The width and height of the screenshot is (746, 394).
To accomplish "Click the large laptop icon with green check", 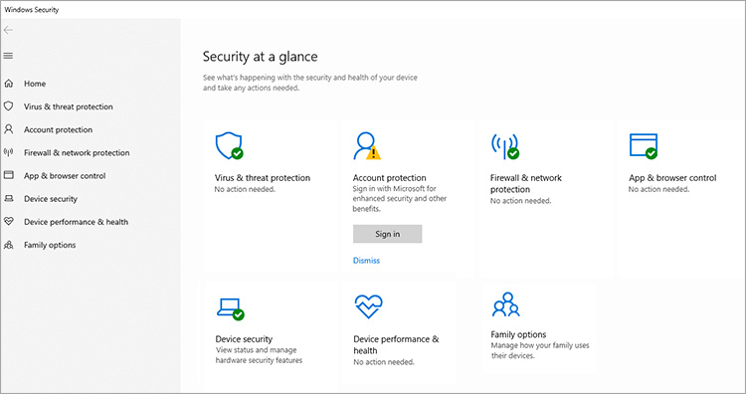I will click(x=231, y=308).
